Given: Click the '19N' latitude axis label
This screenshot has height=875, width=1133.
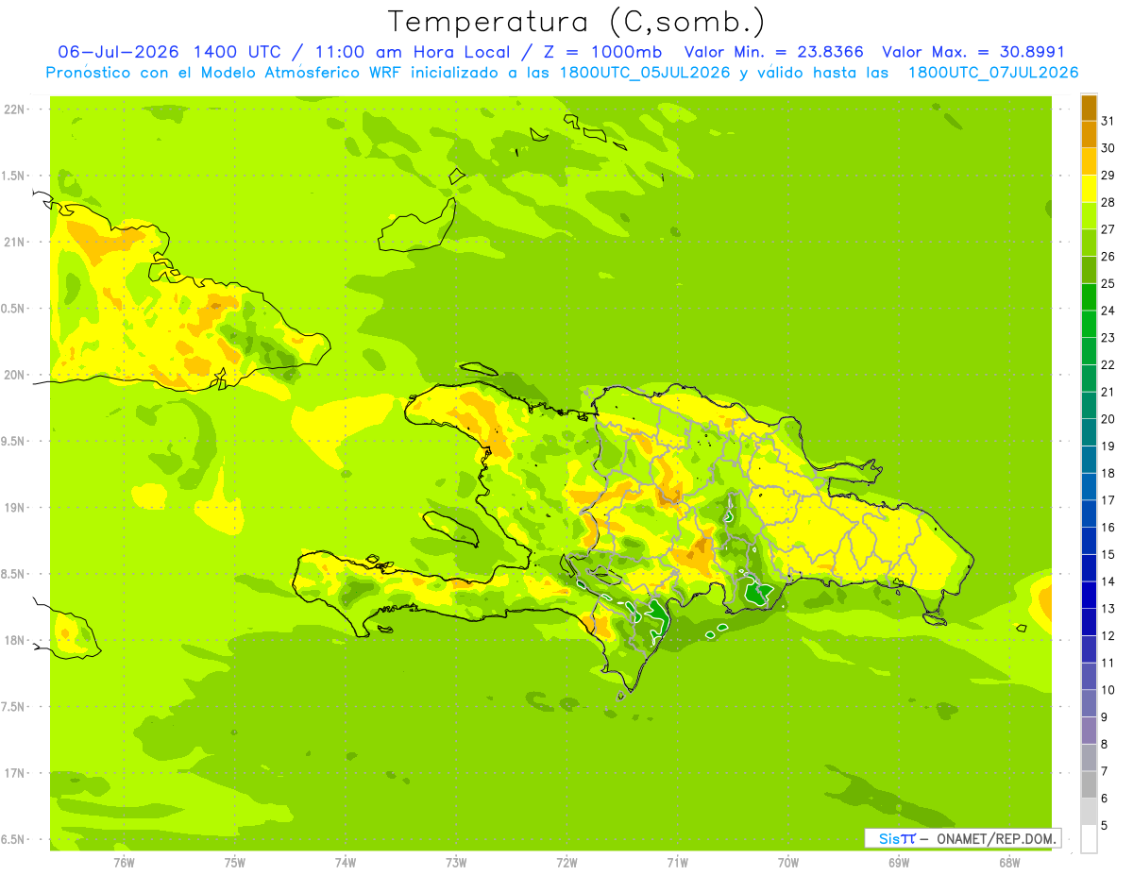Looking at the screenshot, I should tap(15, 507).
